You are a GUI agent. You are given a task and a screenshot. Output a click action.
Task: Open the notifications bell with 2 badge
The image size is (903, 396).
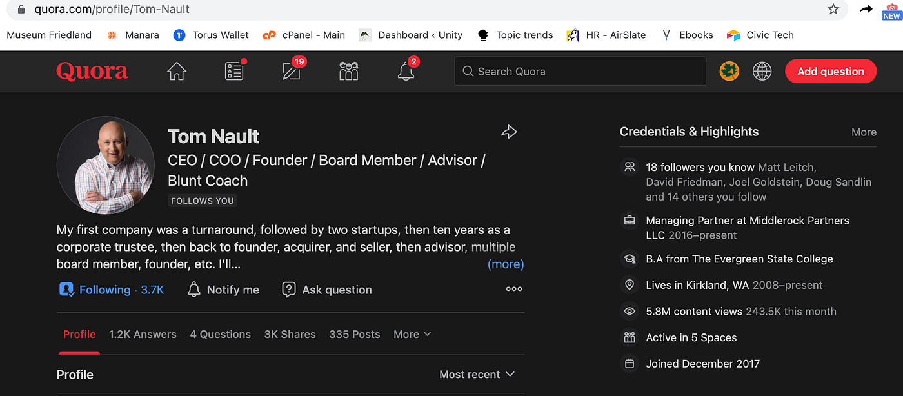click(x=406, y=70)
